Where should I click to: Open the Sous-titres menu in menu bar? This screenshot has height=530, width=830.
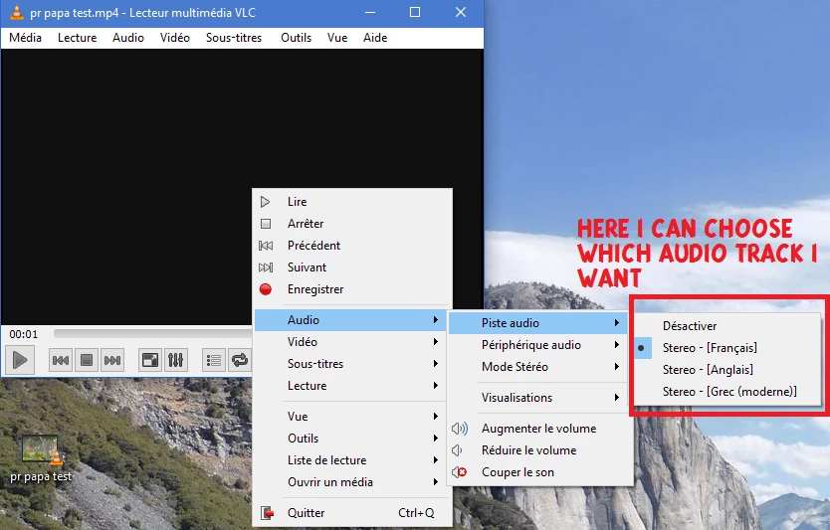234,38
